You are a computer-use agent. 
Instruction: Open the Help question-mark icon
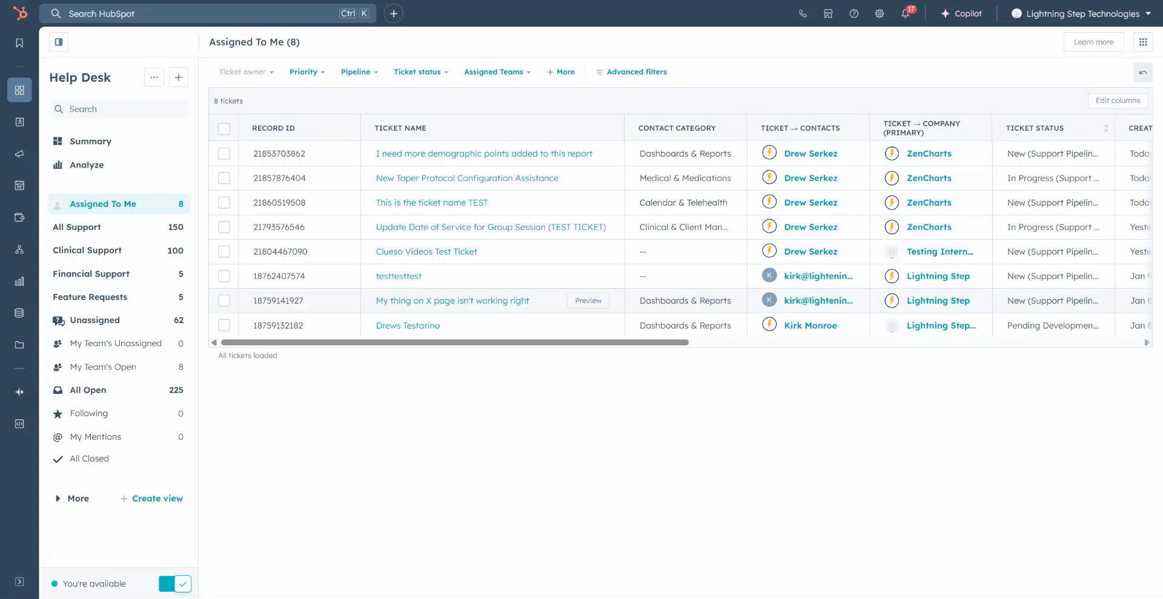[853, 13]
